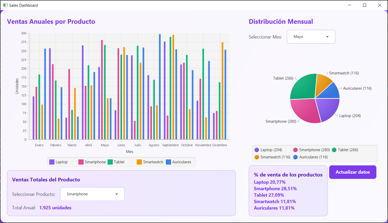Click the purple Laptop legend square
The height and width of the screenshot is (223, 388).
click(52, 162)
